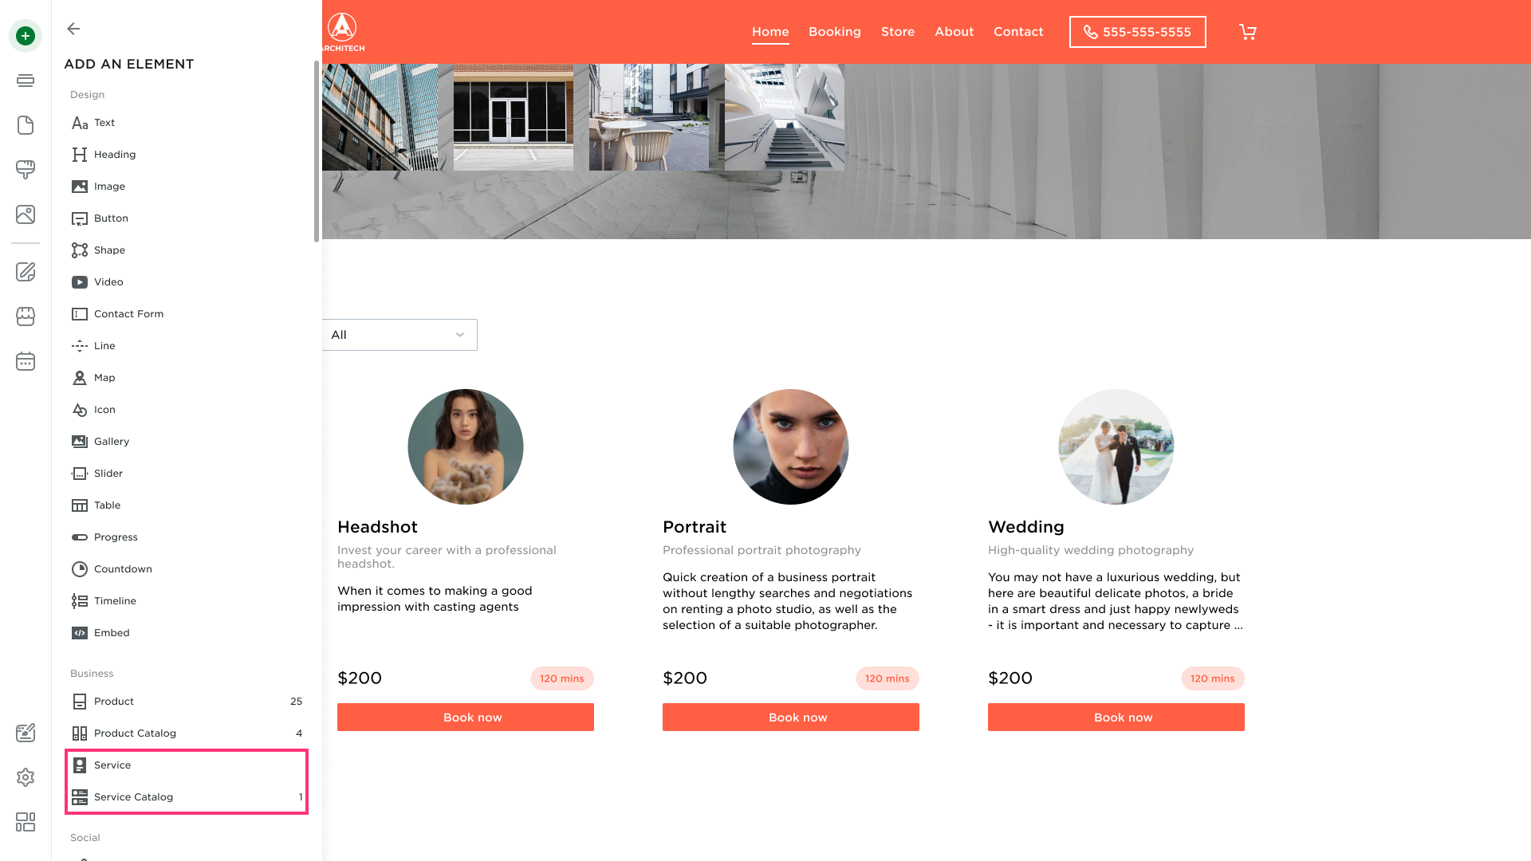Open the media image icon in sidebar
Viewport: 1531px width, 861px height.
click(x=26, y=214)
